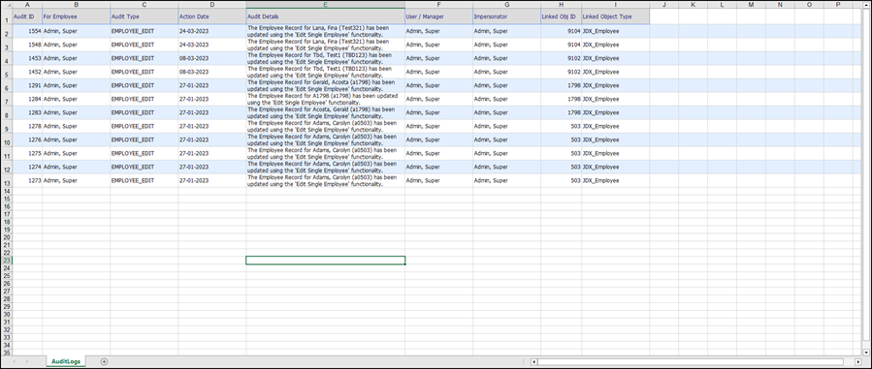Click Audit Details for A1798 record

tap(325, 99)
